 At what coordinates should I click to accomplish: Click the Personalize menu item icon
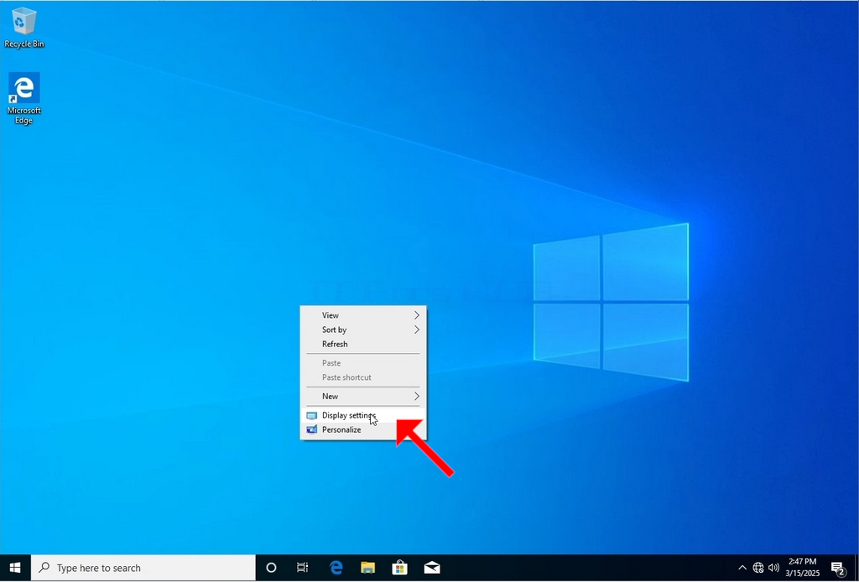coord(312,430)
